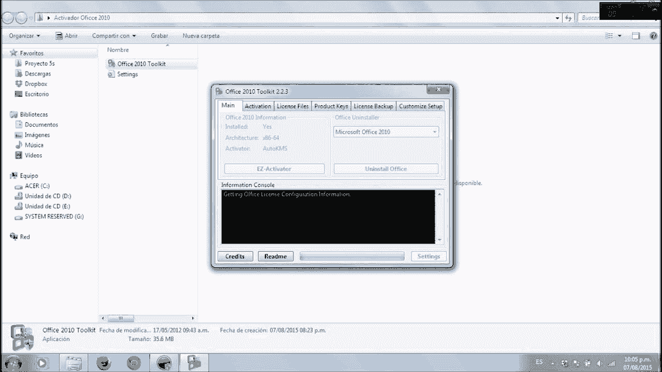
Task: Click the Office 2010 Toolkit title bar icon
Action: tap(219, 91)
